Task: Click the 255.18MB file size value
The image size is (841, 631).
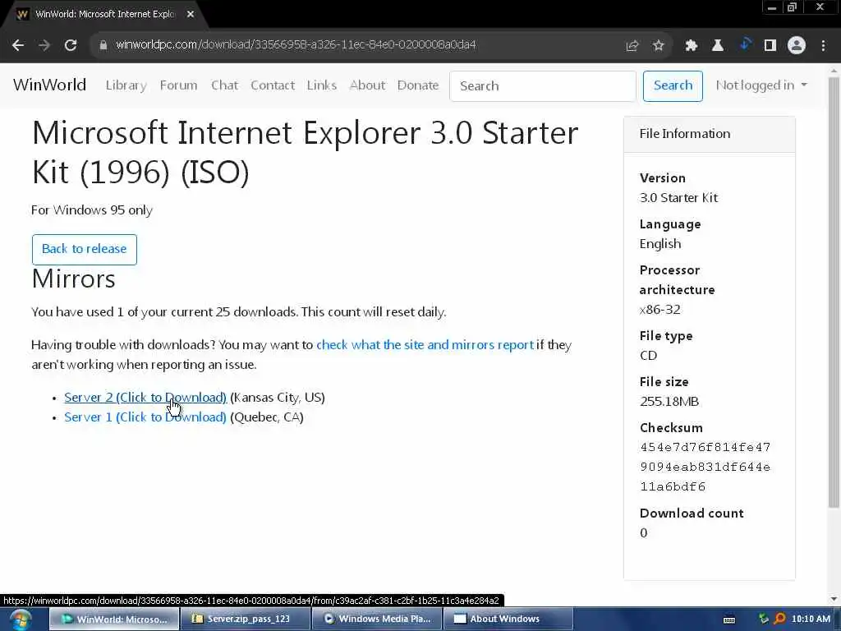Action: coord(669,401)
